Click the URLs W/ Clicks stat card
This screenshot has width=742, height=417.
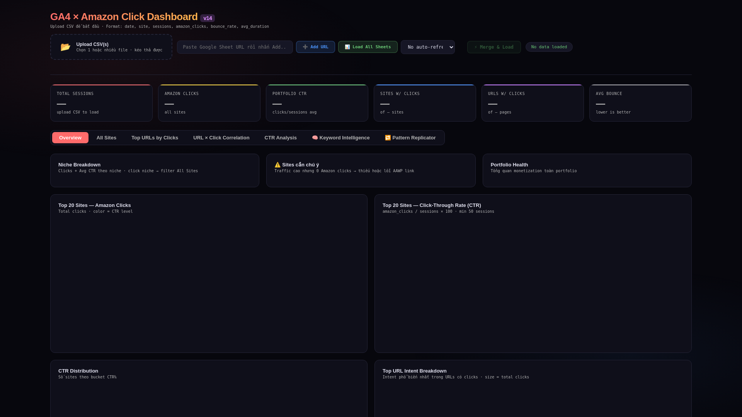[533, 103]
